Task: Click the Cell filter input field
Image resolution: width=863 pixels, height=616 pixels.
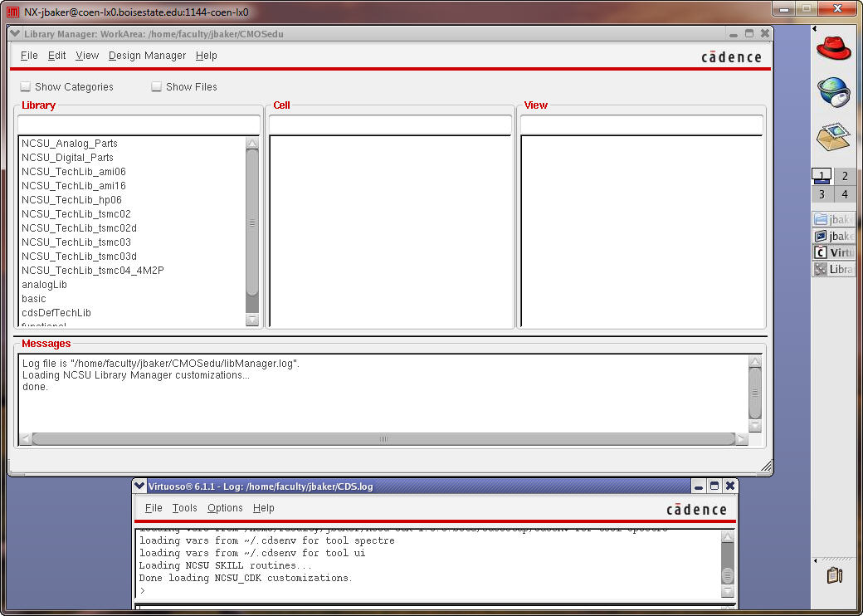Action: pos(390,125)
